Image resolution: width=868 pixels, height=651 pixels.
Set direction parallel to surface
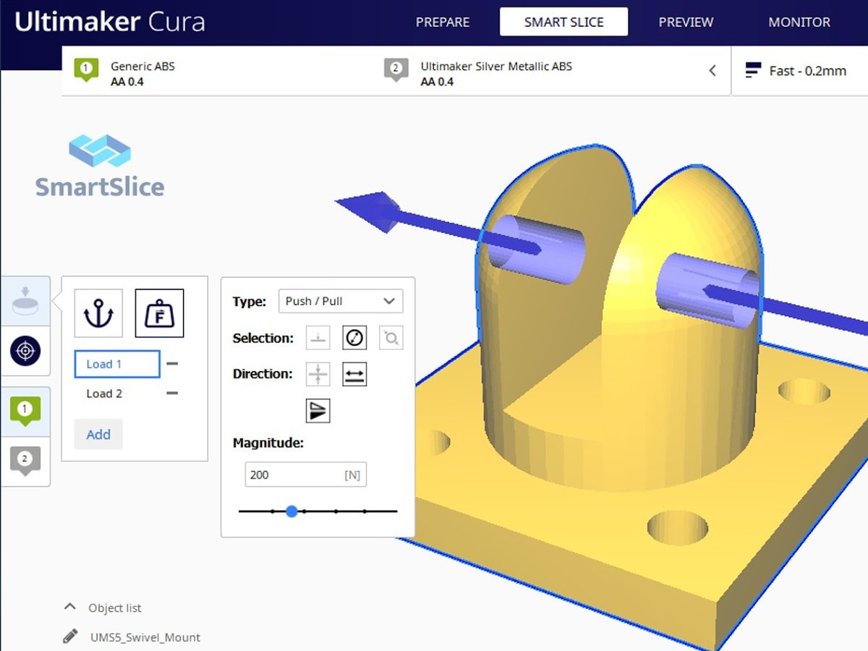tap(354, 374)
